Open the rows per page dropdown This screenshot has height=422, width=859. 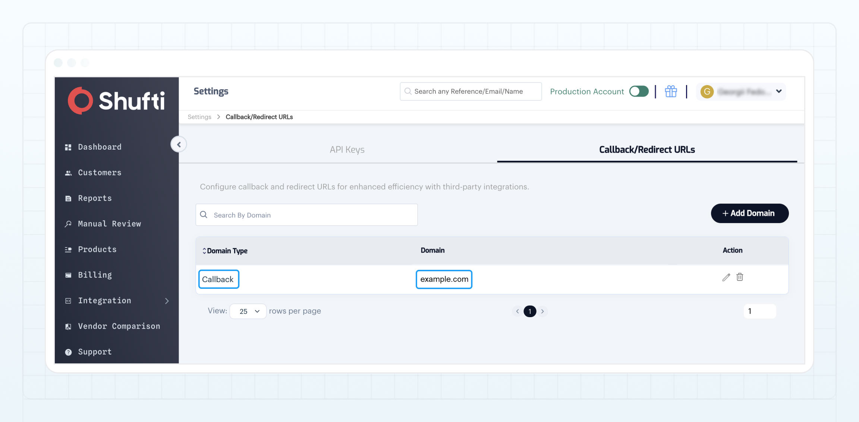point(248,311)
